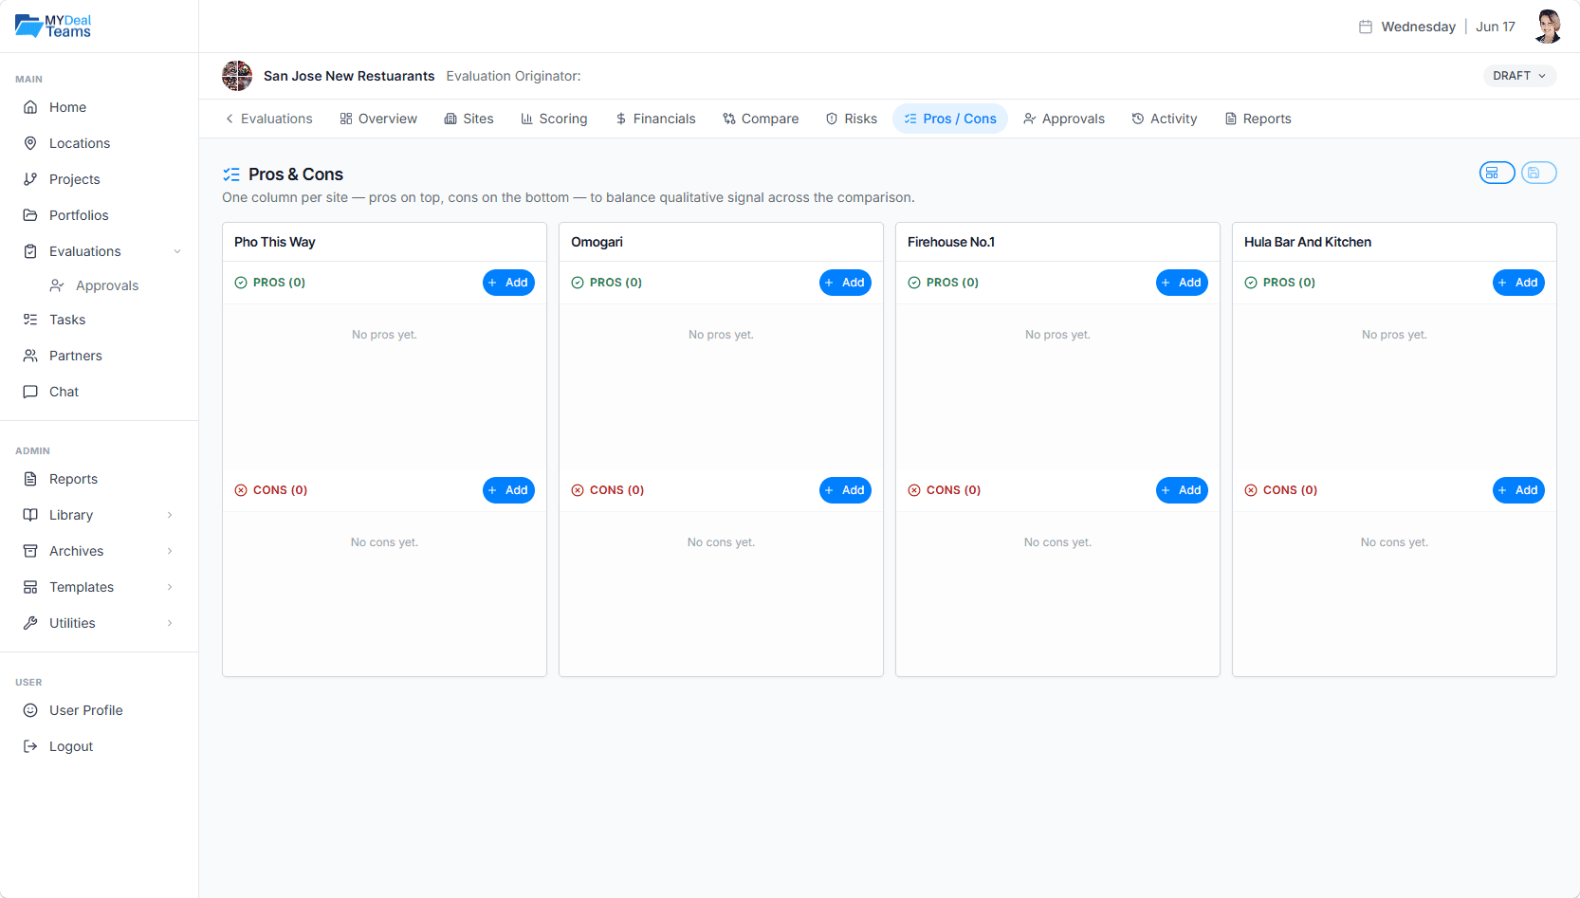Click the San Jose New Restuarants title
The image size is (1580, 898).
pos(349,76)
